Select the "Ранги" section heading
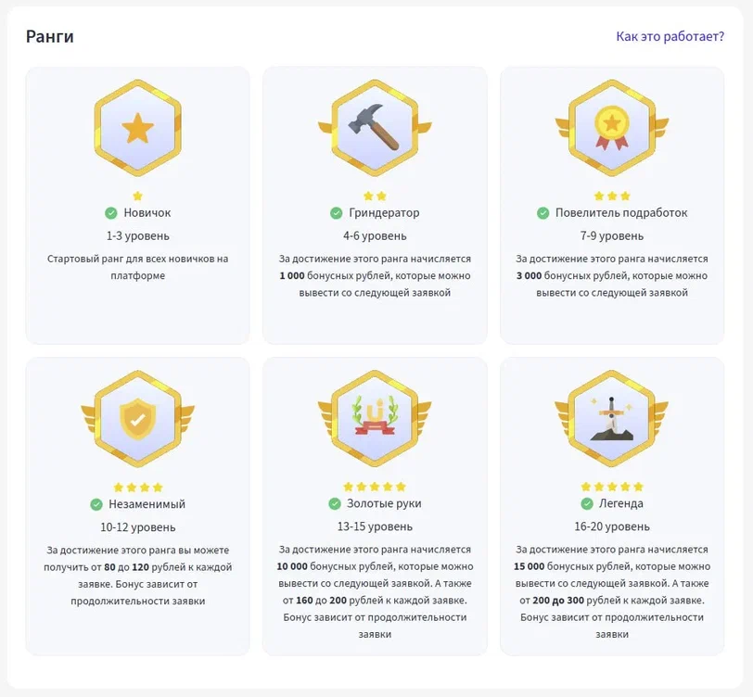Screen dimensions: 753x697 point(50,36)
